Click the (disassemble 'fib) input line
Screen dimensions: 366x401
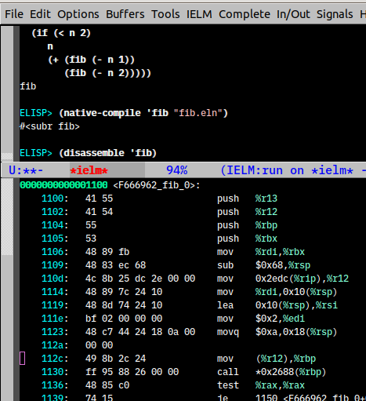coord(107,153)
